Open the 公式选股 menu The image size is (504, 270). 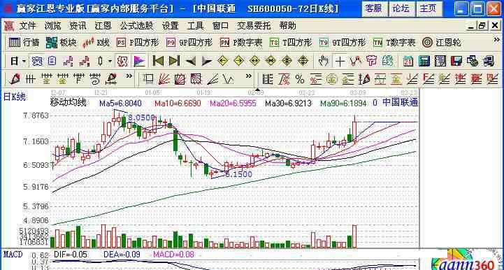(x=136, y=26)
